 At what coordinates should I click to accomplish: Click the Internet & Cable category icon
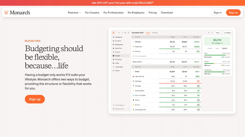pyautogui.click(x=133, y=95)
